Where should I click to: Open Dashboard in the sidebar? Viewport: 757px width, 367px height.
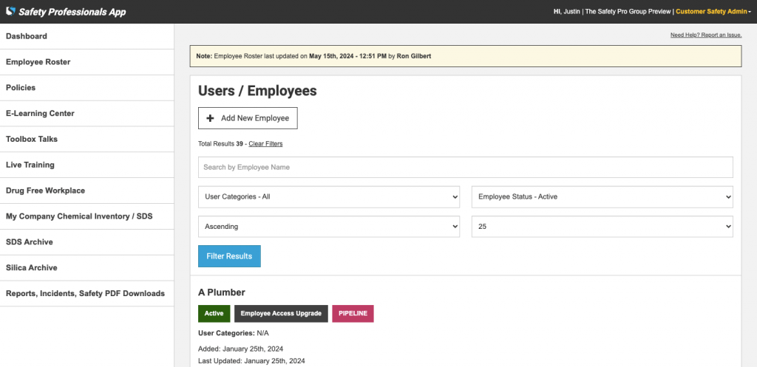click(x=27, y=36)
